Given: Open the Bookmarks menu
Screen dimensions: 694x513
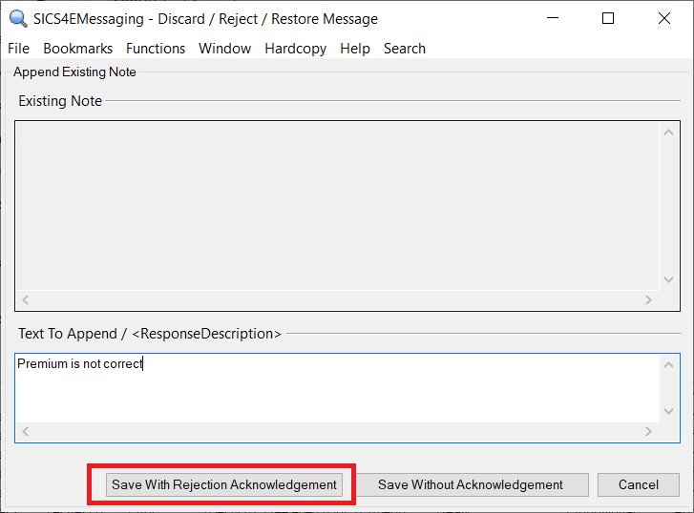Looking at the screenshot, I should pyautogui.click(x=77, y=49).
